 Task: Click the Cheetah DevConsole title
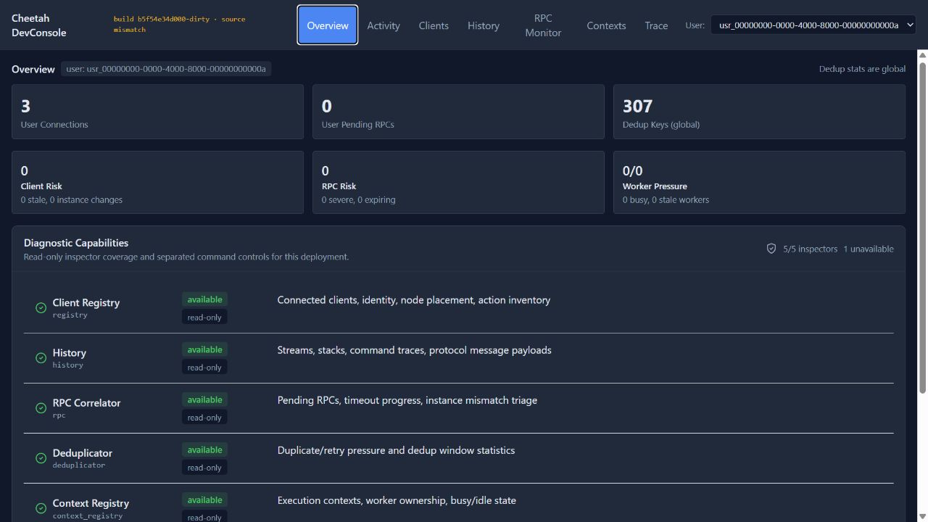[39, 25]
